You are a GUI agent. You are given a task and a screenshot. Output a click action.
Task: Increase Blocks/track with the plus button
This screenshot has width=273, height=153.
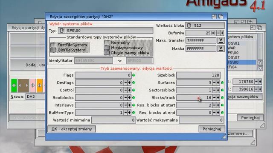[x=218, y=97]
